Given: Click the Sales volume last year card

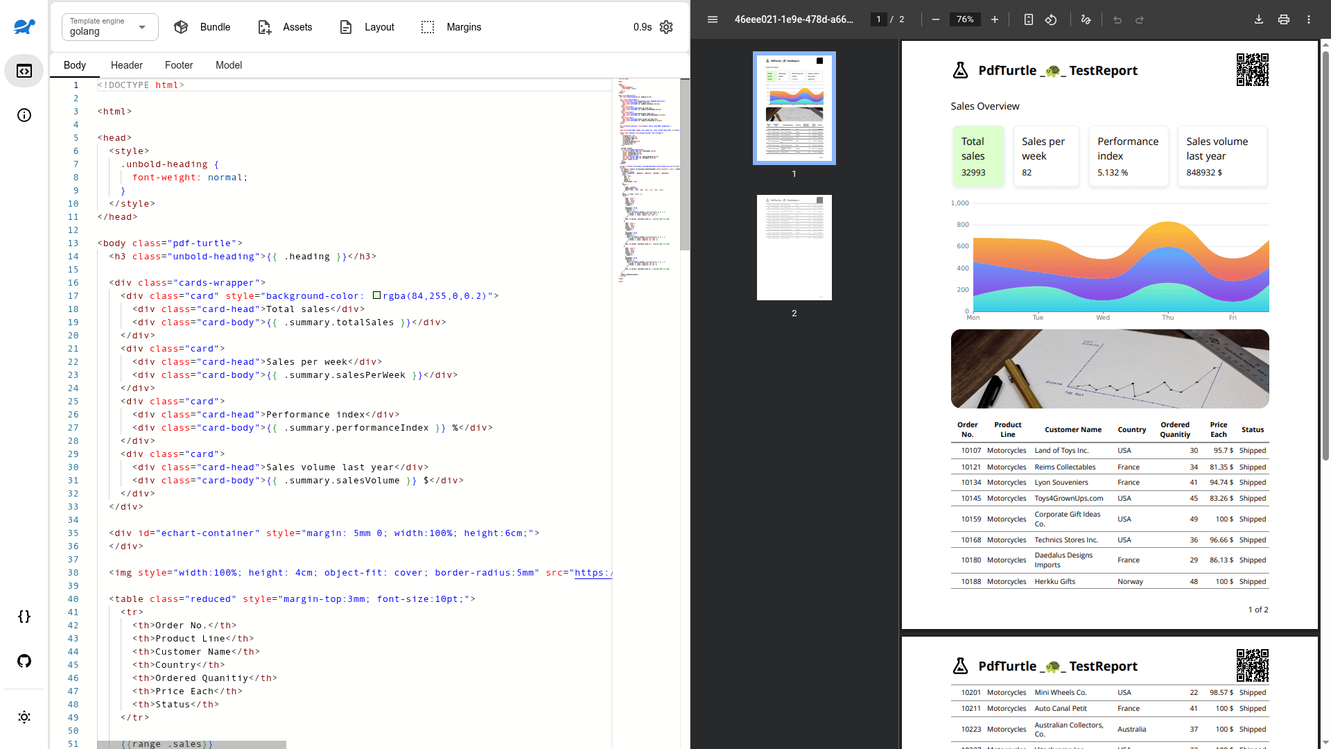Looking at the screenshot, I should 1222,156.
